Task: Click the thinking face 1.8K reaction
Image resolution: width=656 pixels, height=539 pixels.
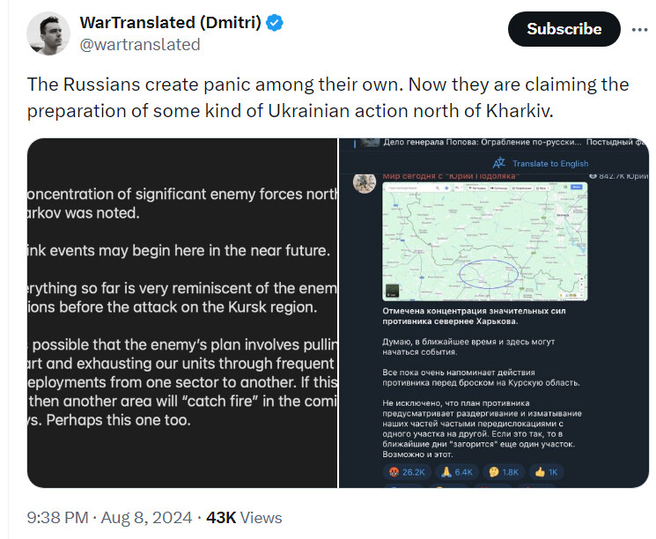Action: [x=505, y=472]
